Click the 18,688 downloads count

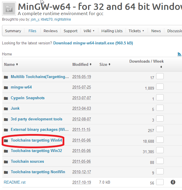[x=148, y=141]
